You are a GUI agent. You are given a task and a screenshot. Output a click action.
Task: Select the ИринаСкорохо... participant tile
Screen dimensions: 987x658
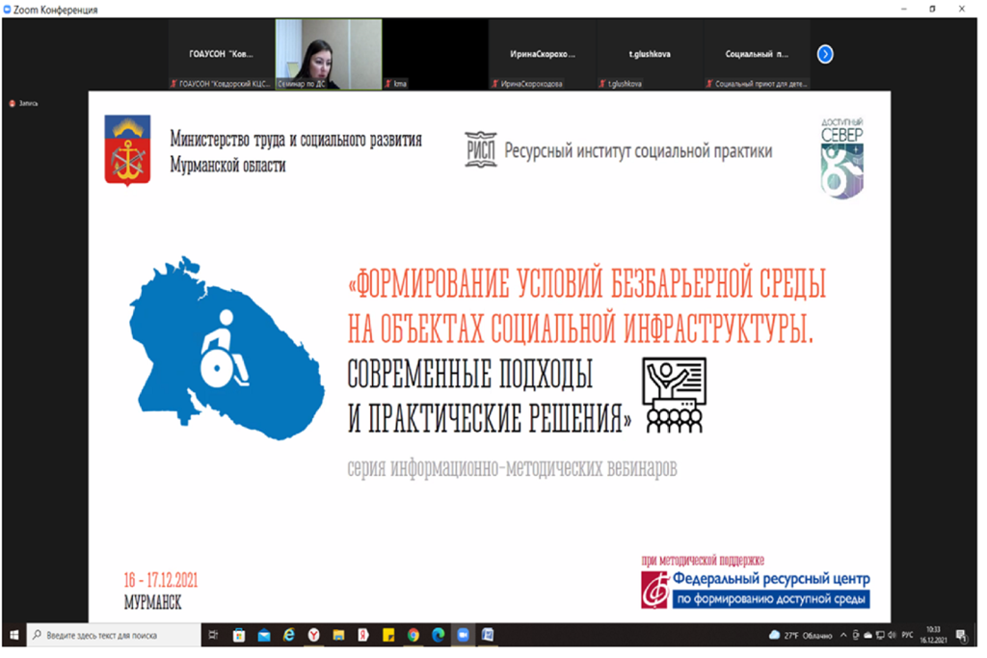542,54
